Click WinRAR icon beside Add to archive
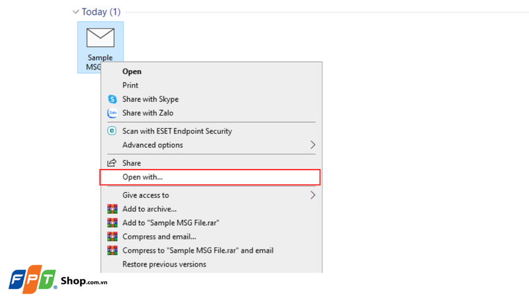Image resolution: width=529 pixels, height=297 pixels. pyautogui.click(x=112, y=209)
